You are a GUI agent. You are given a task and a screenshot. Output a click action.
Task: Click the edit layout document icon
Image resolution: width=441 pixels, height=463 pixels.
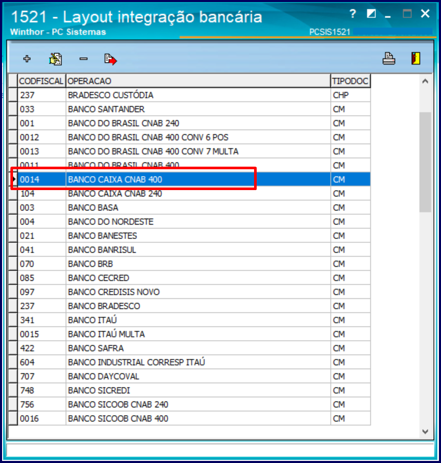tap(56, 59)
